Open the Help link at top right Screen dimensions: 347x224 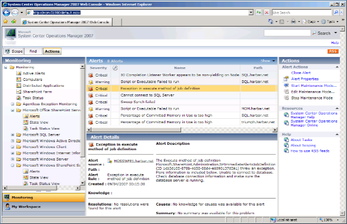(x=335, y=42)
